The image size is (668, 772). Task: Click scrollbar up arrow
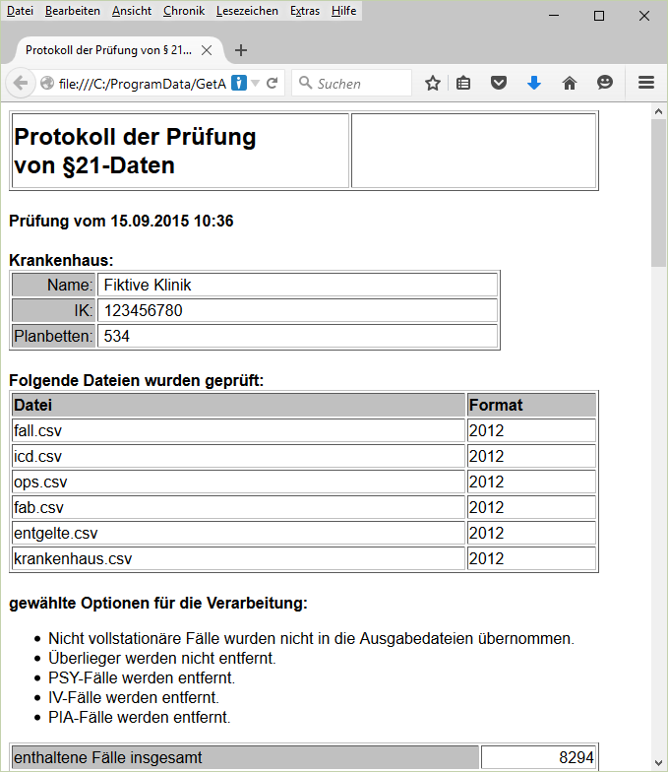pos(659,112)
